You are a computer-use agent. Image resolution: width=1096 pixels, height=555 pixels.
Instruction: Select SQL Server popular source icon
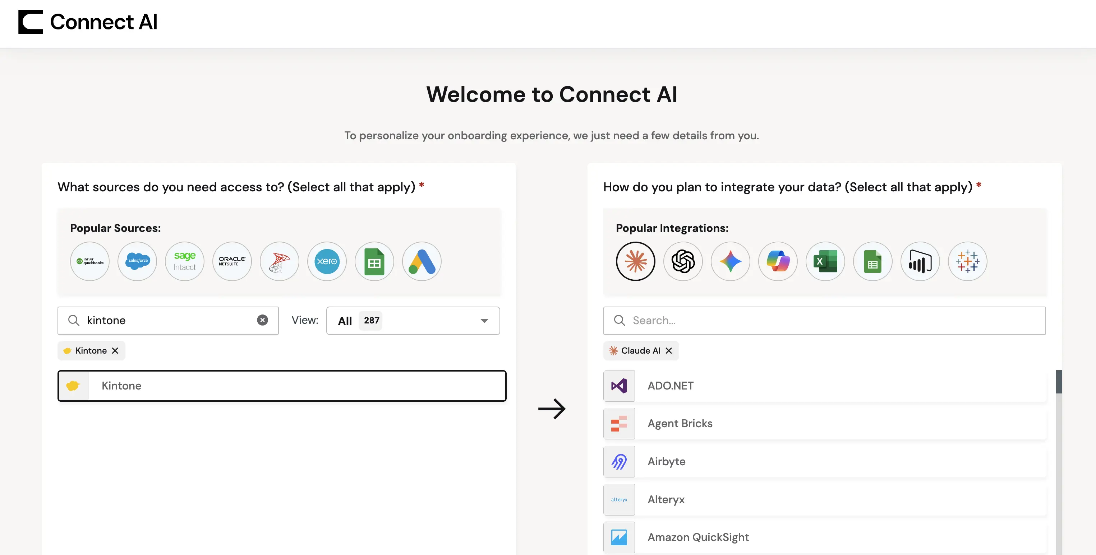280,261
